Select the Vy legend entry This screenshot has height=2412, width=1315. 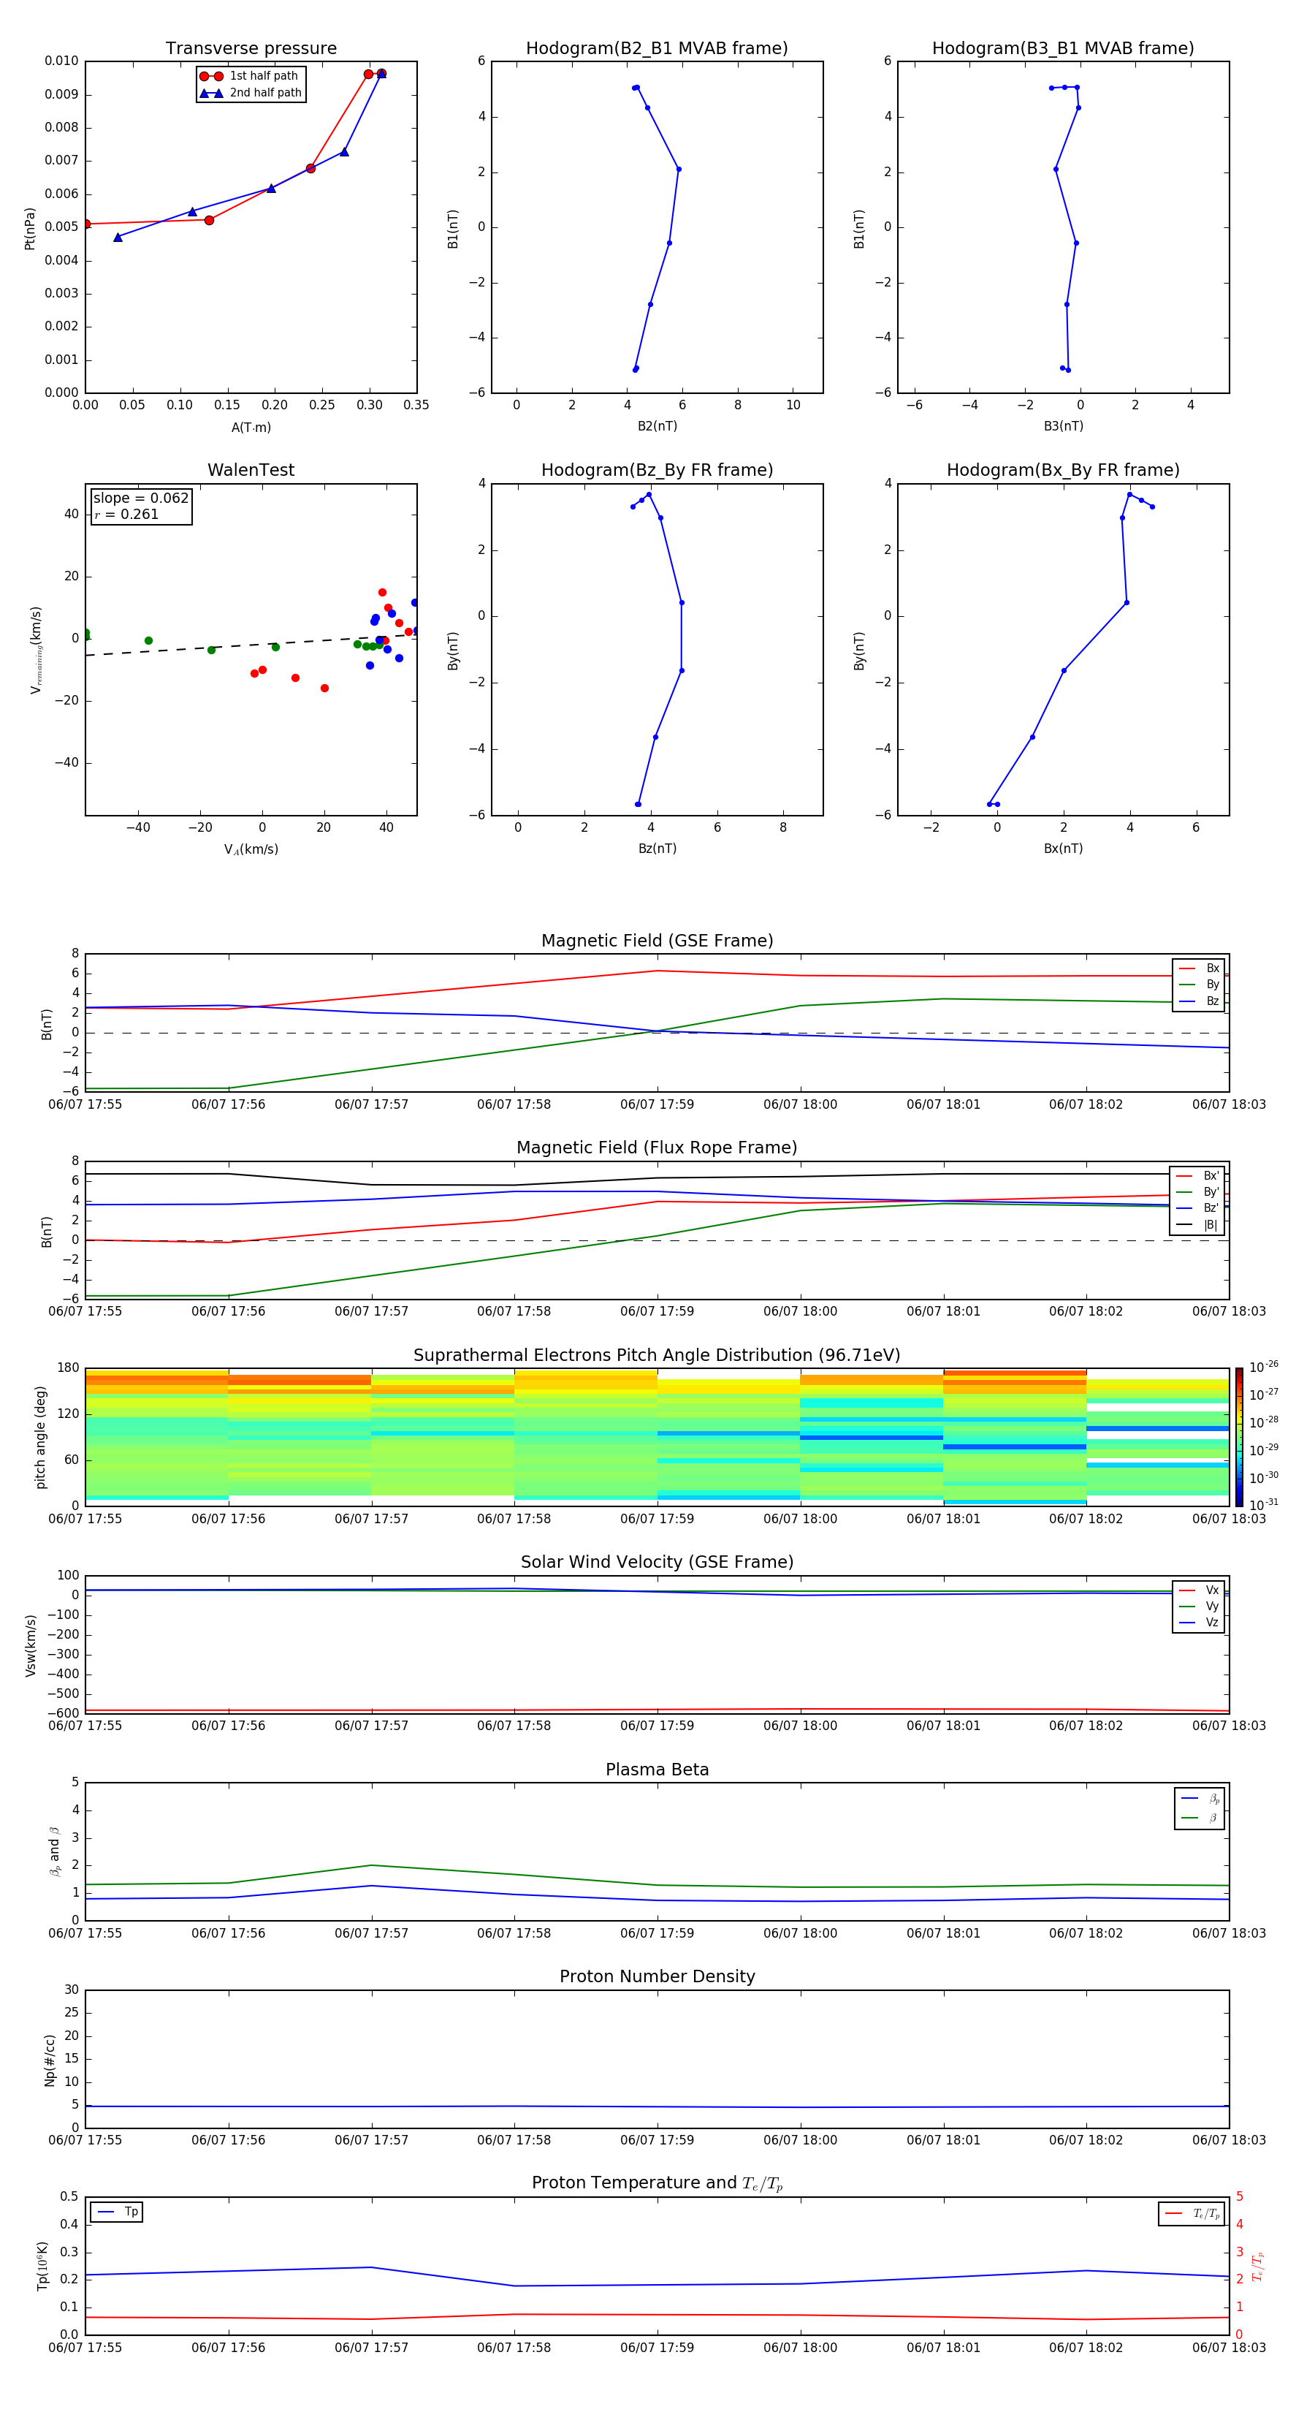pyautogui.click(x=1199, y=1606)
